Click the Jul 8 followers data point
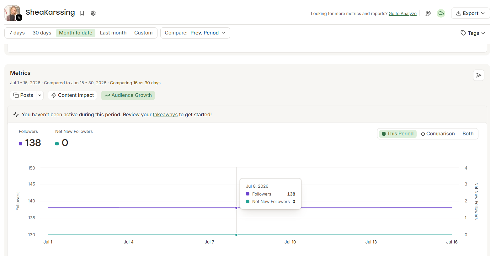Screen dimensions: 496x256 pos(236,208)
